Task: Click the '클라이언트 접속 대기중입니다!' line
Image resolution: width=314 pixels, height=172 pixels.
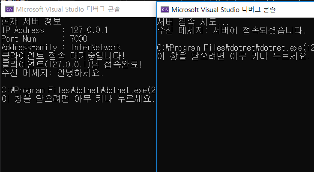Action: click(63, 56)
